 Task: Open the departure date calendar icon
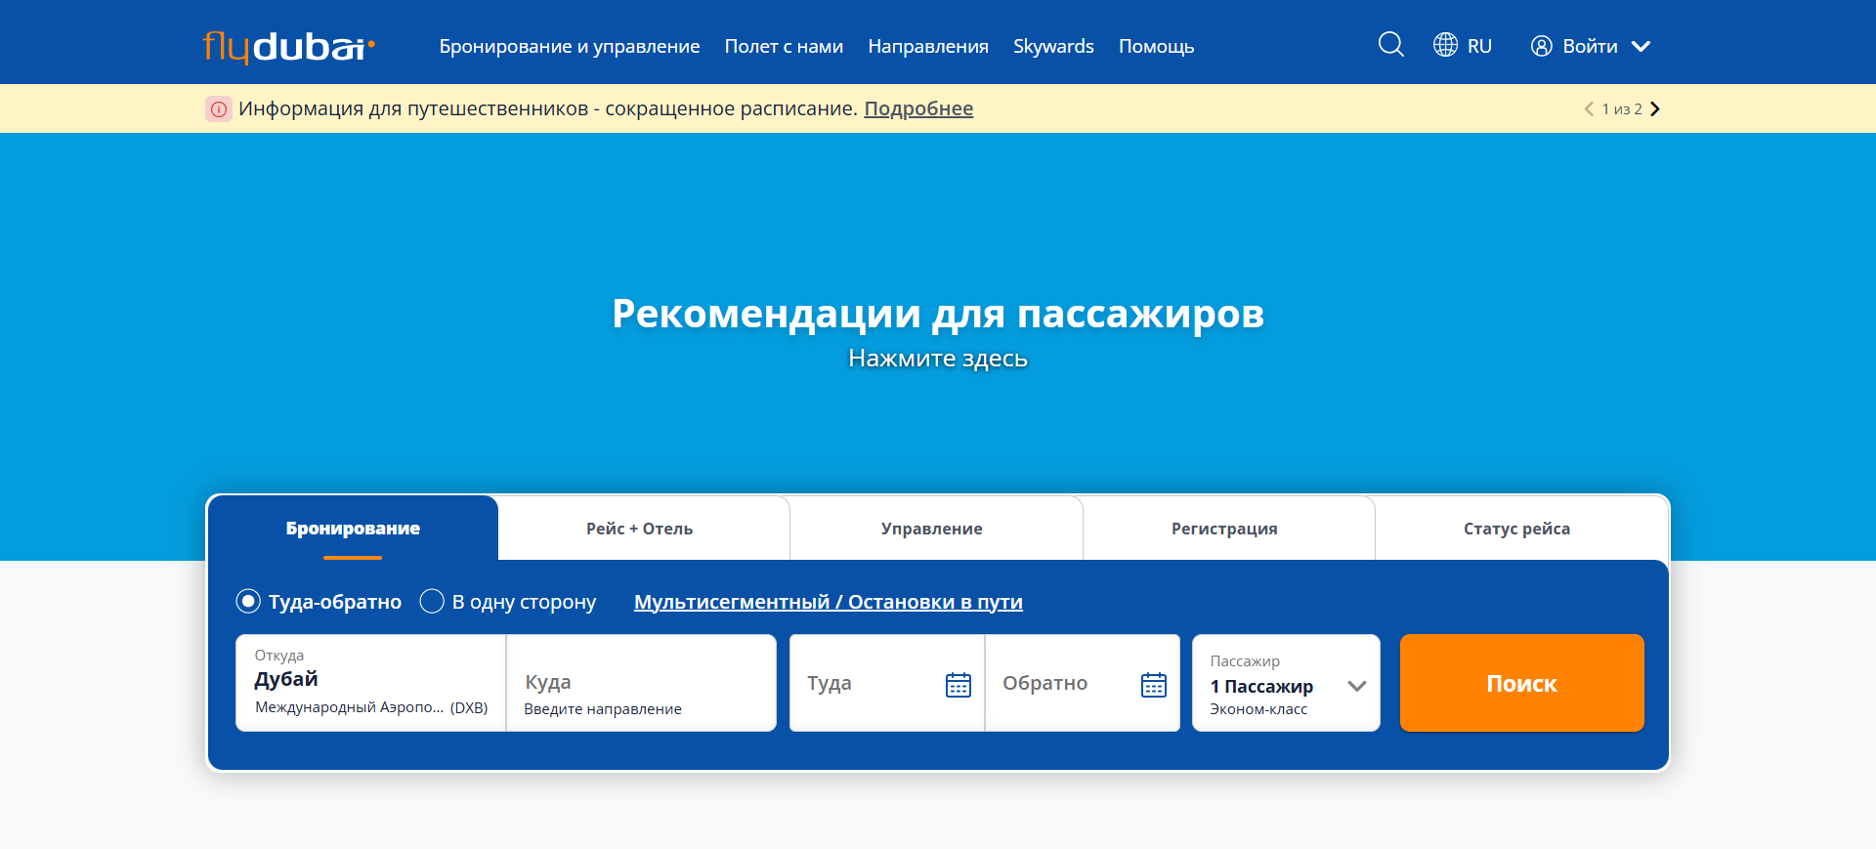958,684
